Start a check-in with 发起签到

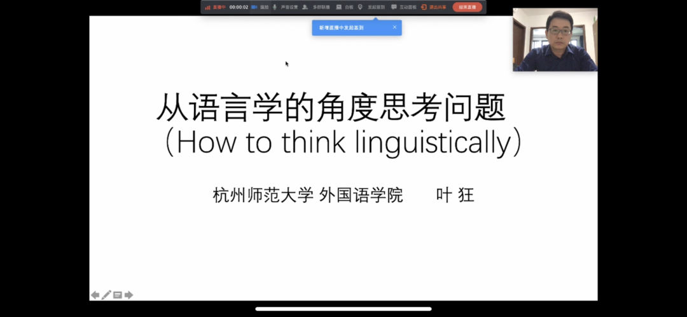coord(371,7)
